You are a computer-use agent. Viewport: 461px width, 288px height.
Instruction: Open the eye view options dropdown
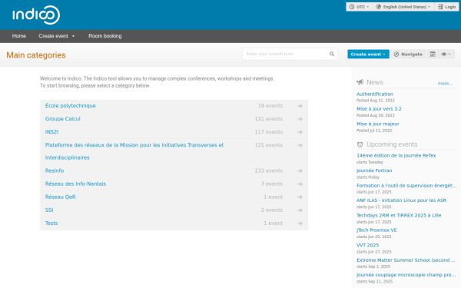pyautogui.click(x=446, y=54)
